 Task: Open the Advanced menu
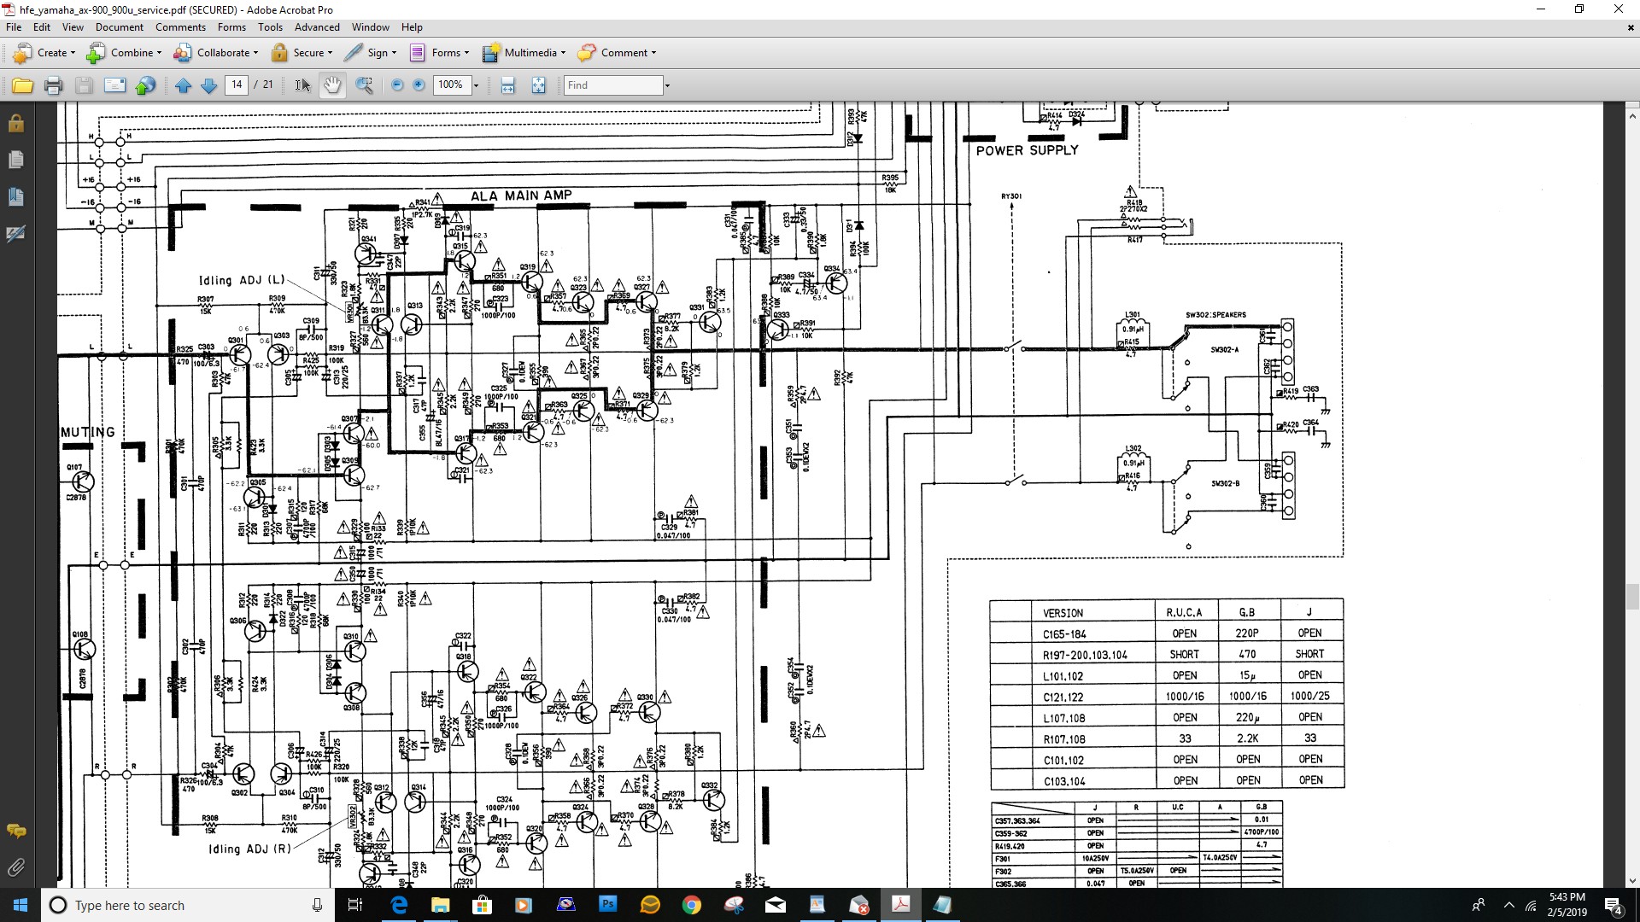point(317,27)
